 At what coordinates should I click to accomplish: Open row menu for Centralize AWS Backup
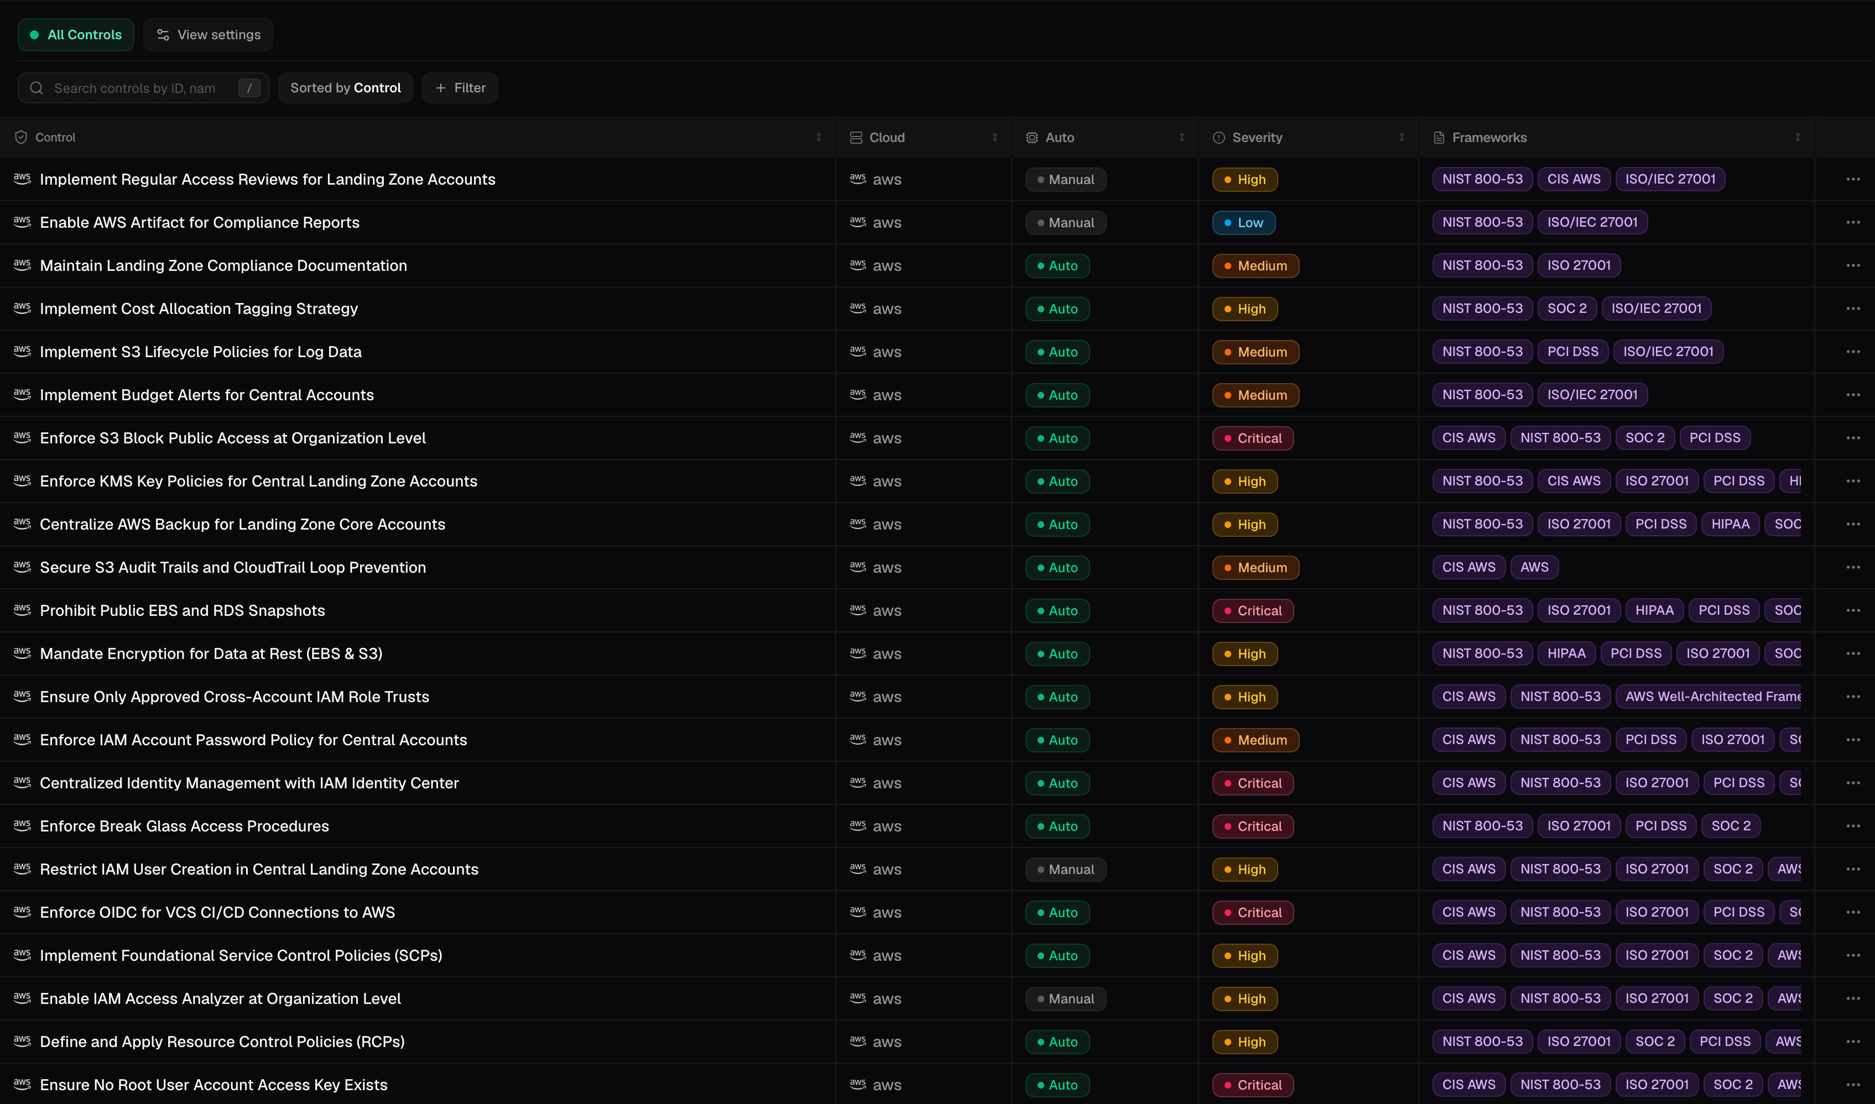[1853, 525]
